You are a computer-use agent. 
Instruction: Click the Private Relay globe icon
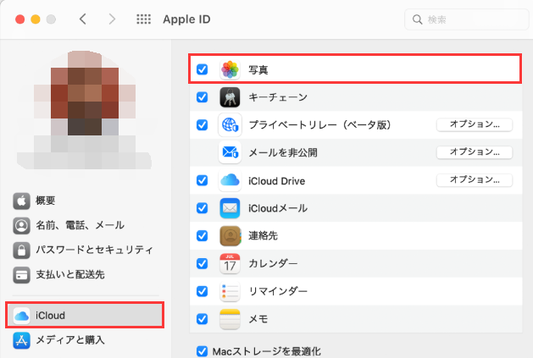coord(230,125)
